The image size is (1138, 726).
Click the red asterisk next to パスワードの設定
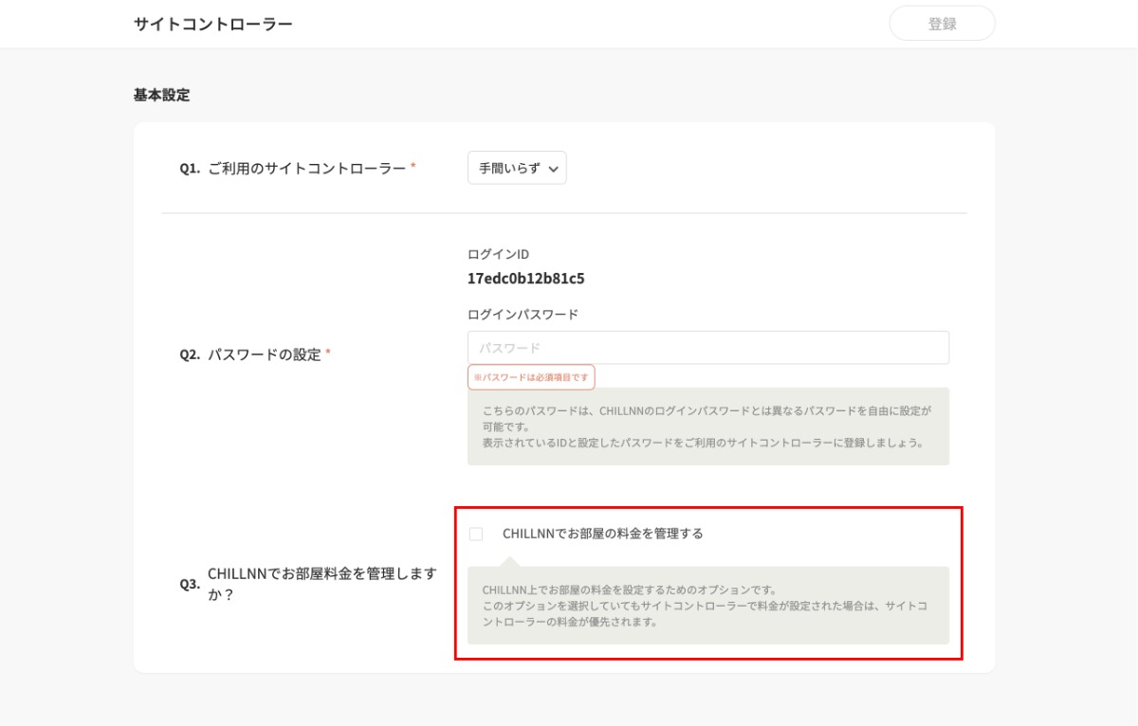(x=328, y=353)
